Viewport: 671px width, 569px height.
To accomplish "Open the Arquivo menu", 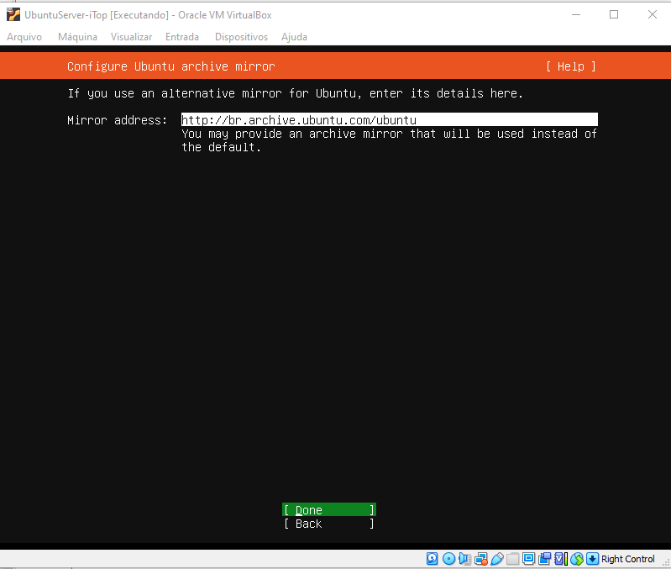I will (24, 37).
